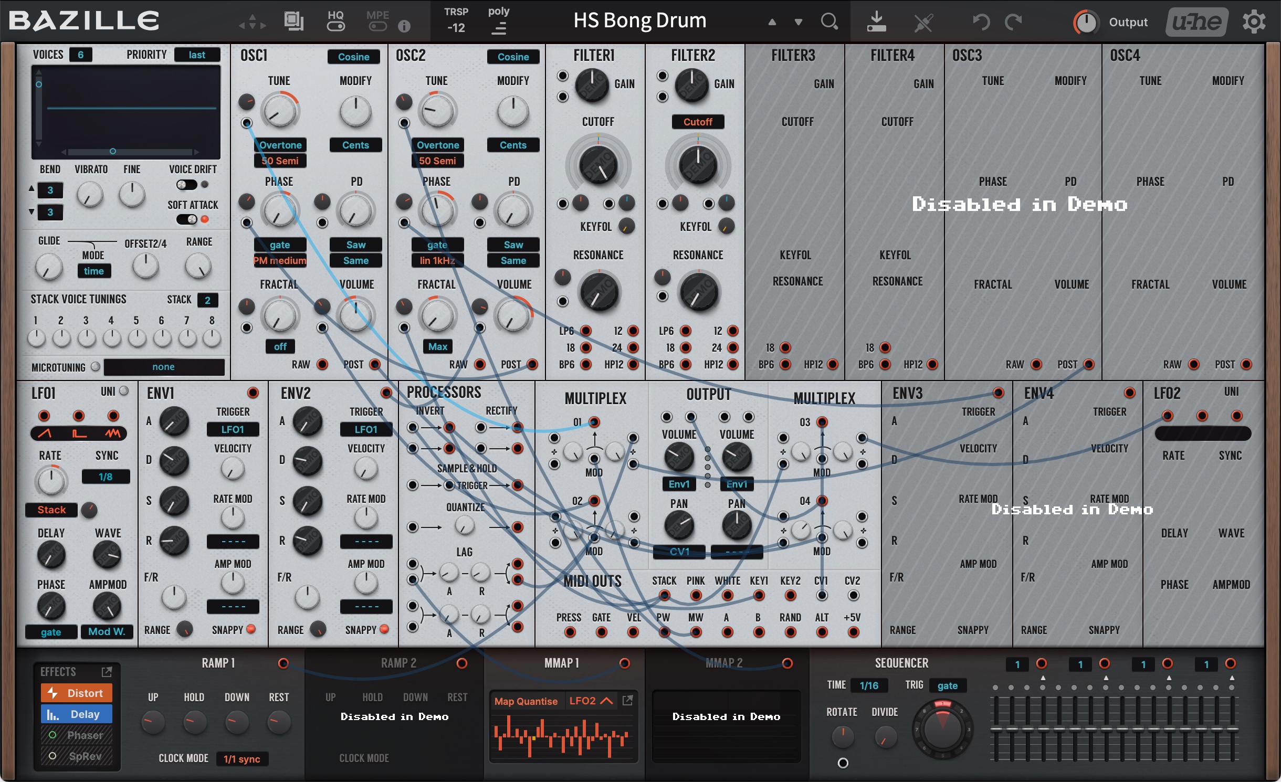Image resolution: width=1281 pixels, height=782 pixels.
Task: Open sequencer Time 1/16 dropdown
Action: (x=869, y=685)
